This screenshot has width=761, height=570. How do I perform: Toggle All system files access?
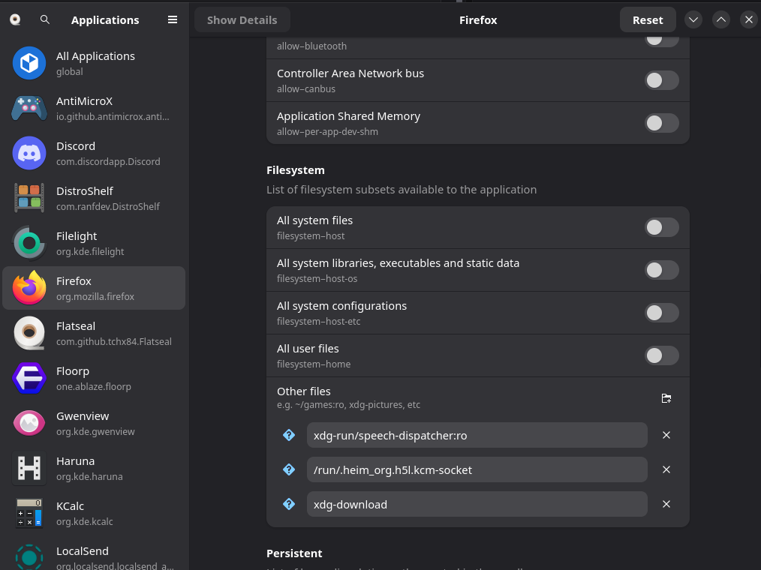661,227
